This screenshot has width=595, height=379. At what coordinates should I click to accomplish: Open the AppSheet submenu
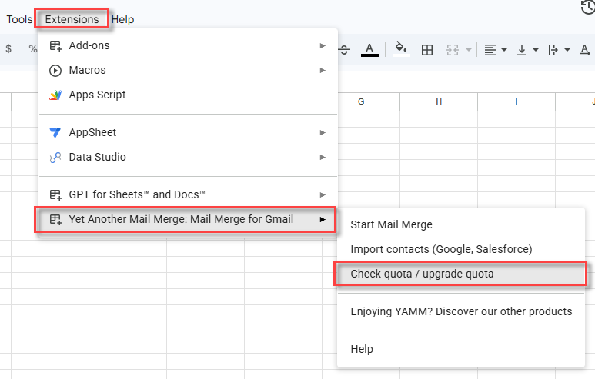[x=189, y=132]
